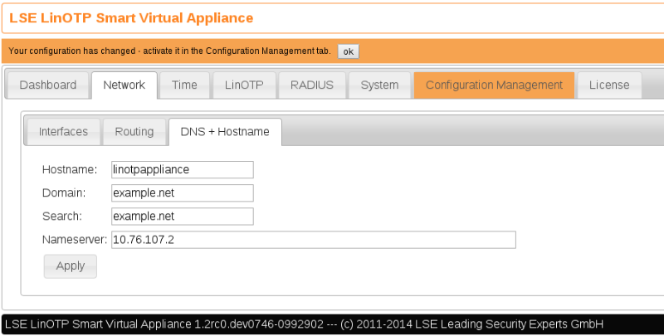
Task: Open the System tab
Action: [379, 85]
